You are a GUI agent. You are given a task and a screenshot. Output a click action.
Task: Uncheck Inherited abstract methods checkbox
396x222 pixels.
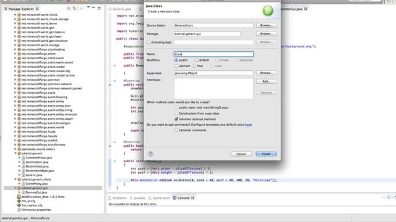tap(176, 119)
